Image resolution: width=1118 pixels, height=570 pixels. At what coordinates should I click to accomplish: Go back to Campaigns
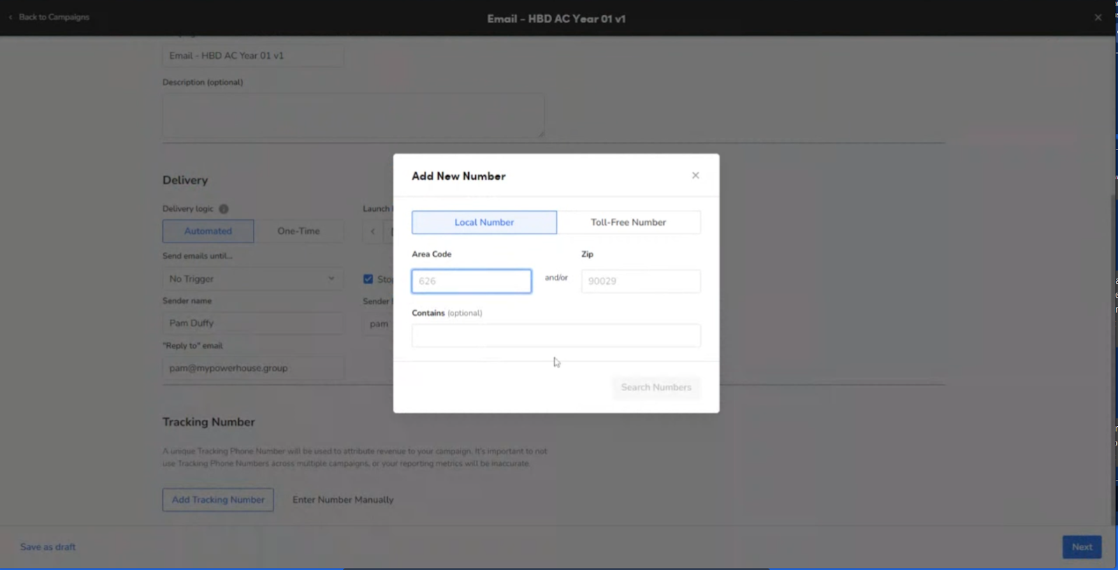click(49, 17)
